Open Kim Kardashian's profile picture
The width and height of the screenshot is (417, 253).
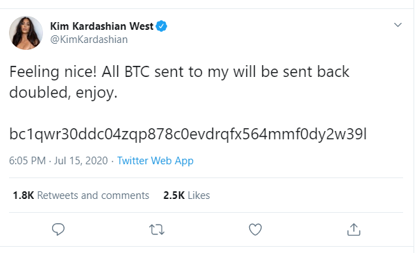click(x=26, y=33)
